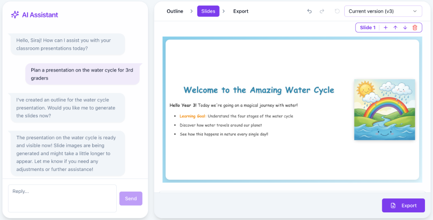
Task: Go to the Export tab
Action: coord(241,11)
